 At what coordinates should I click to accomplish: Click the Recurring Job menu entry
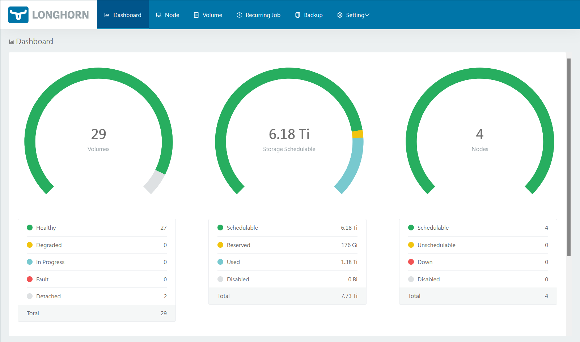tap(259, 15)
